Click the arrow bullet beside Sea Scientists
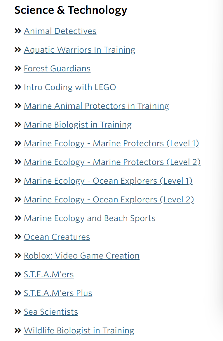Screen dimensions: 223x341 (x=18, y=312)
